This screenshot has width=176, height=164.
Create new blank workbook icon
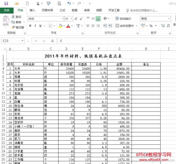[27, 4]
